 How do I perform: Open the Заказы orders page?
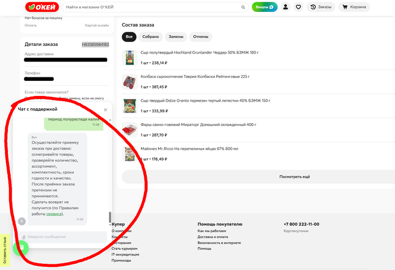321,7
